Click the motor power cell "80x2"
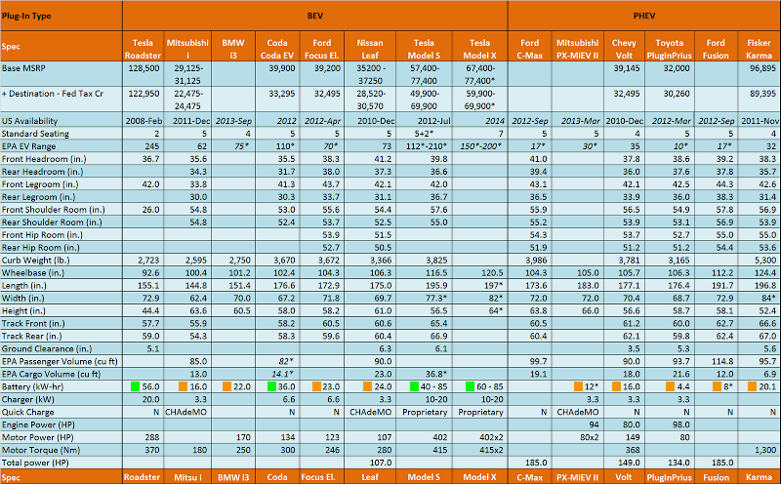Image resolution: width=781 pixels, height=484 pixels. click(x=589, y=437)
